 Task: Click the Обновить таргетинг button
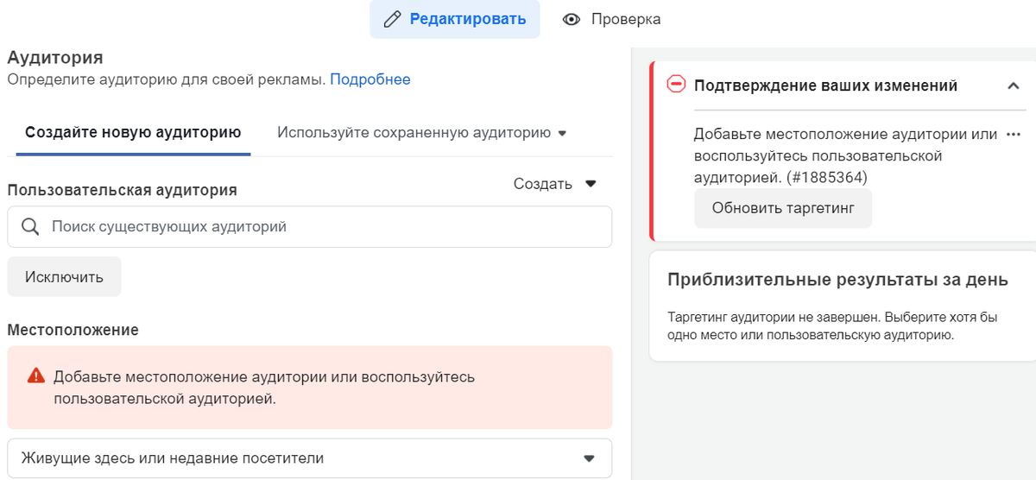tap(783, 208)
